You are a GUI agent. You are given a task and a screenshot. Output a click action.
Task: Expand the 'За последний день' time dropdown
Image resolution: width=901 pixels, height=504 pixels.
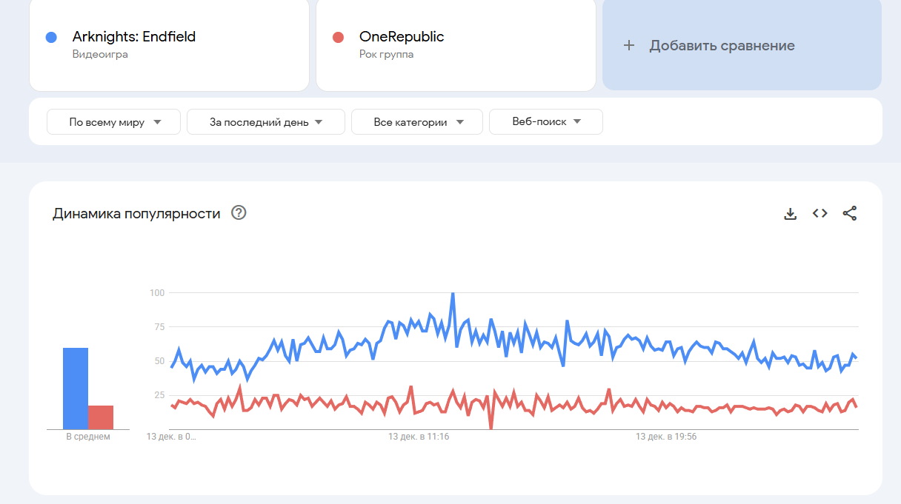coord(265,122)
